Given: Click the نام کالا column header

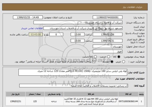Looking at the screenshot, I should pyautogui.click(x=91, y=94).
